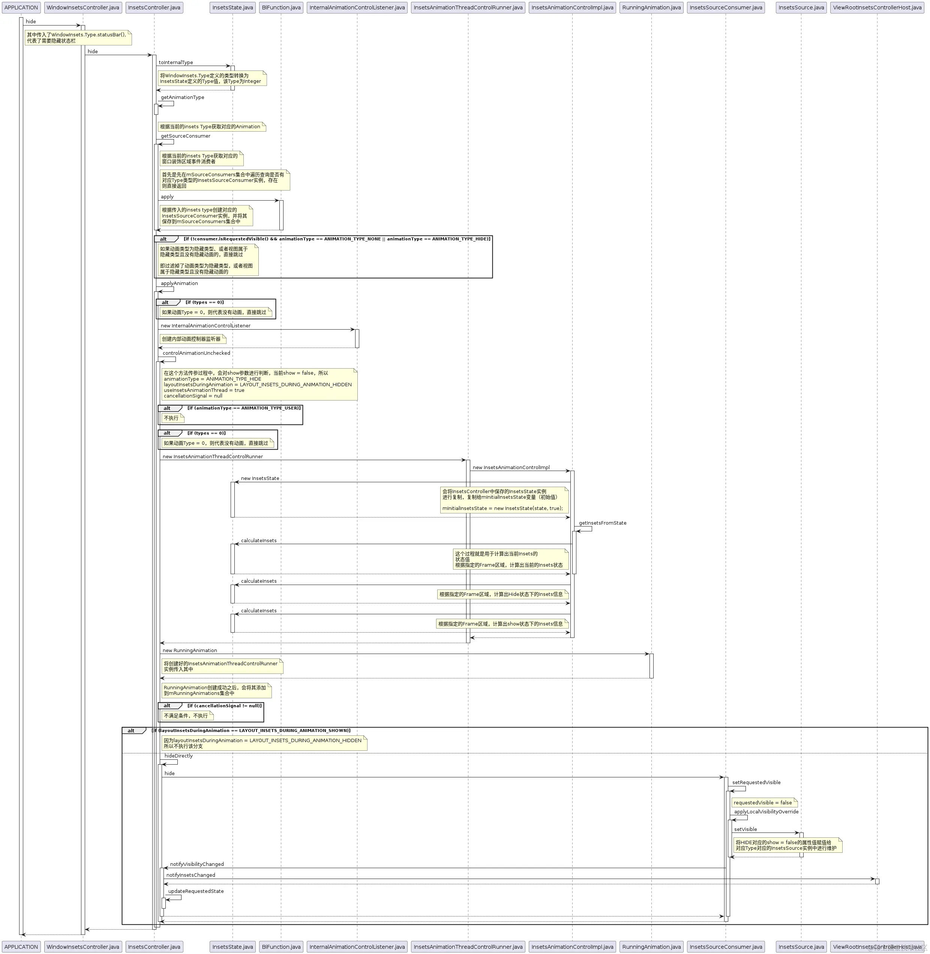
Task: Click the top InternalAnimationControlListener.java header box
Action: click(357, 7)
